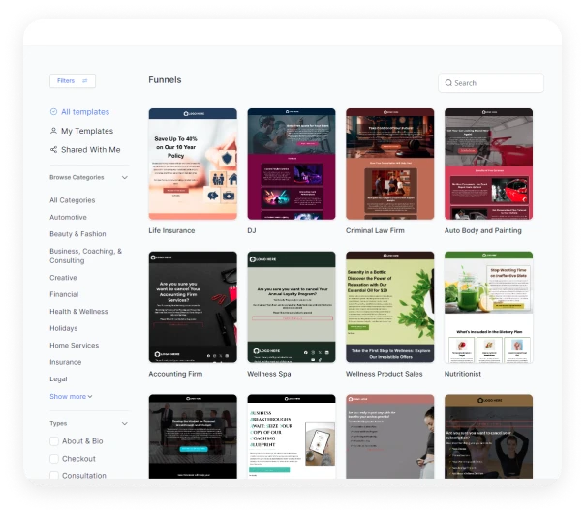Enable the About & Bio checkbox
This screenshot has height=514, width=585.
pyautogui.click(x=54, y=441)
